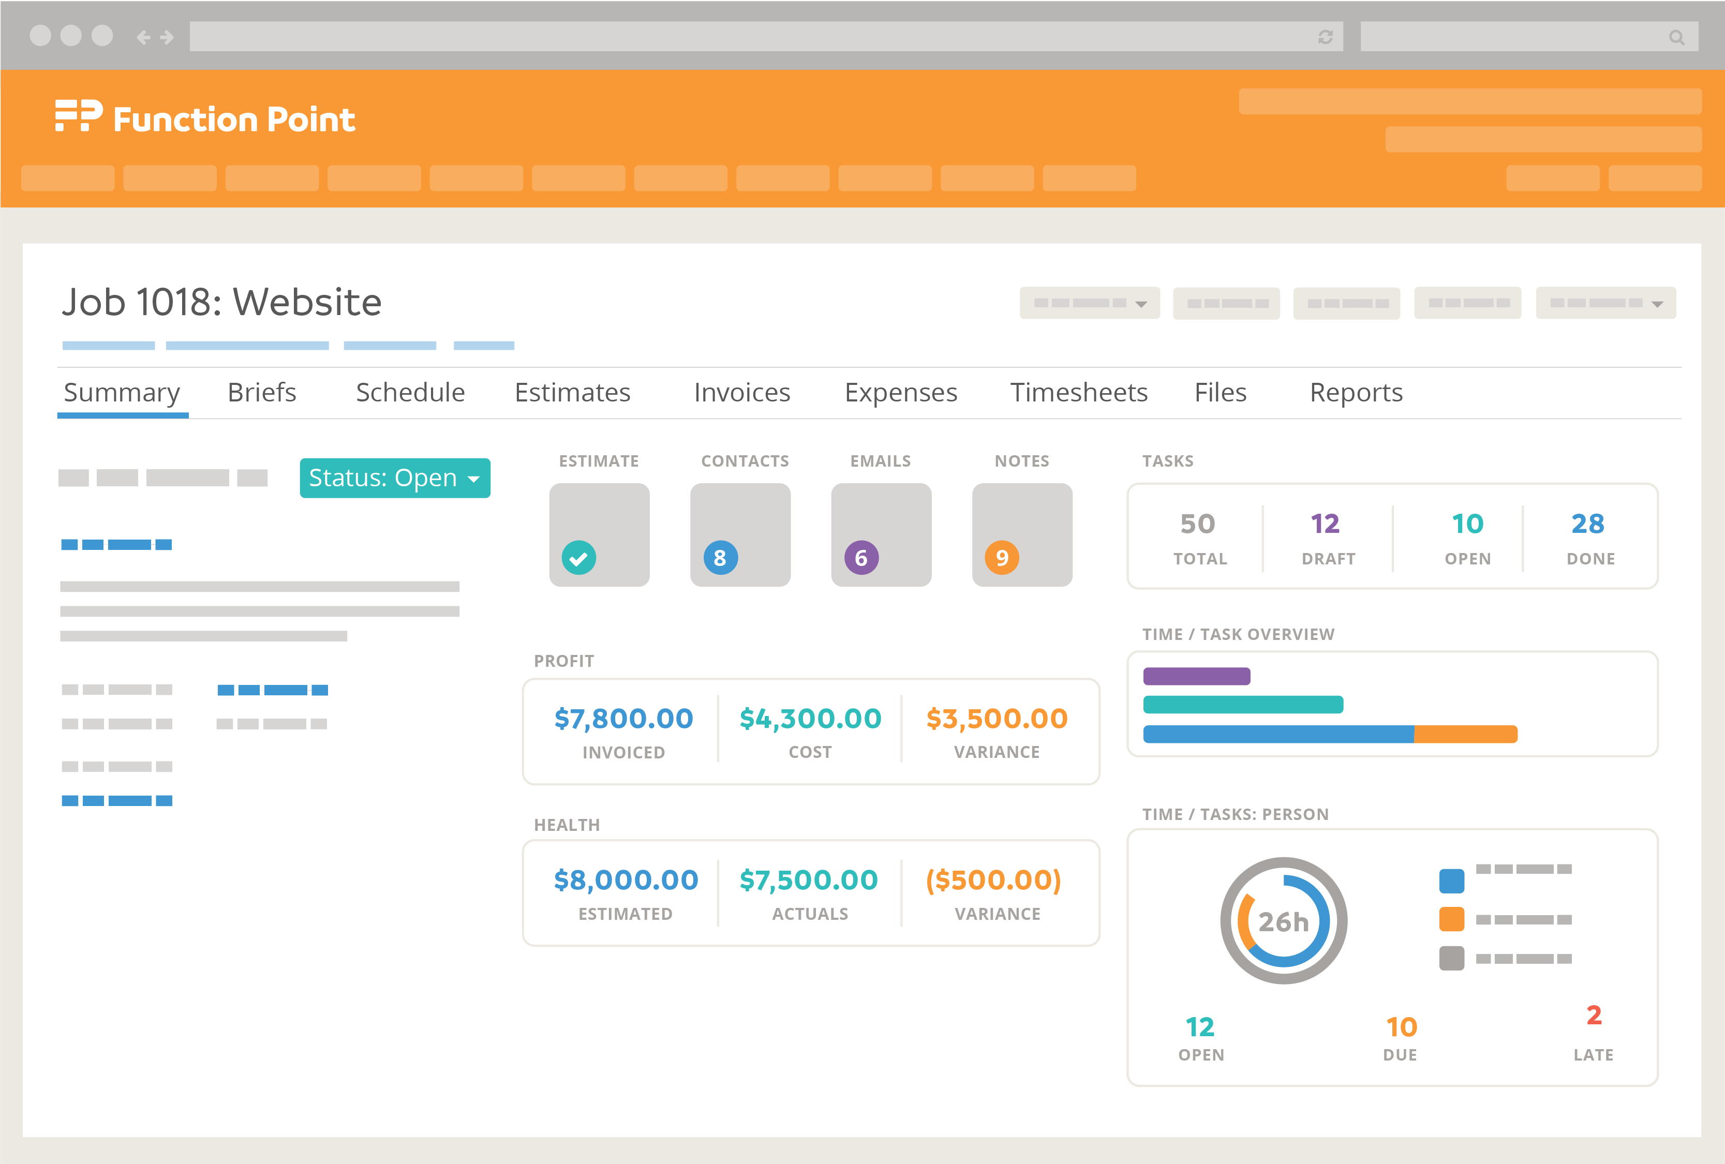Click the purple 6 badge on Emails
Viewport: 1725px width, 1164px height.
861,558
